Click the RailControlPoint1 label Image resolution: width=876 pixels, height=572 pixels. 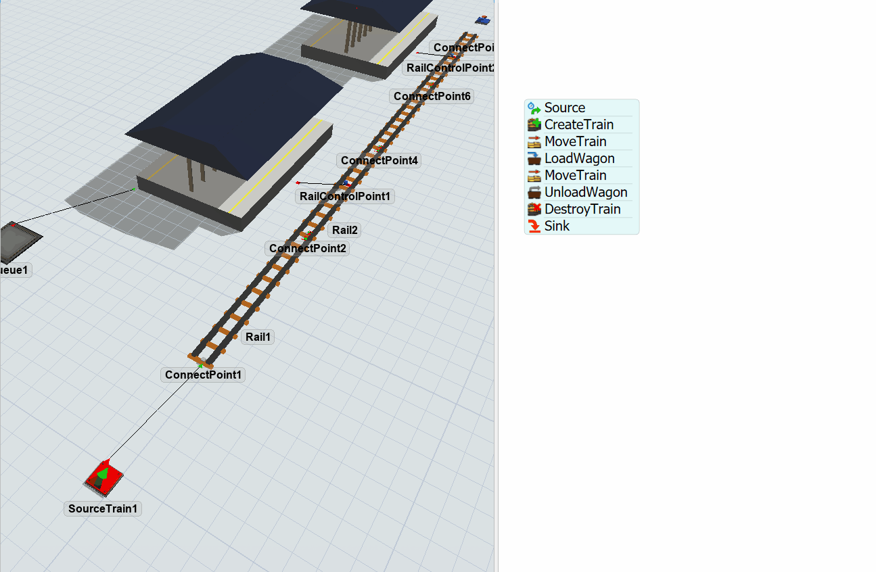click(x=345, y=197)
